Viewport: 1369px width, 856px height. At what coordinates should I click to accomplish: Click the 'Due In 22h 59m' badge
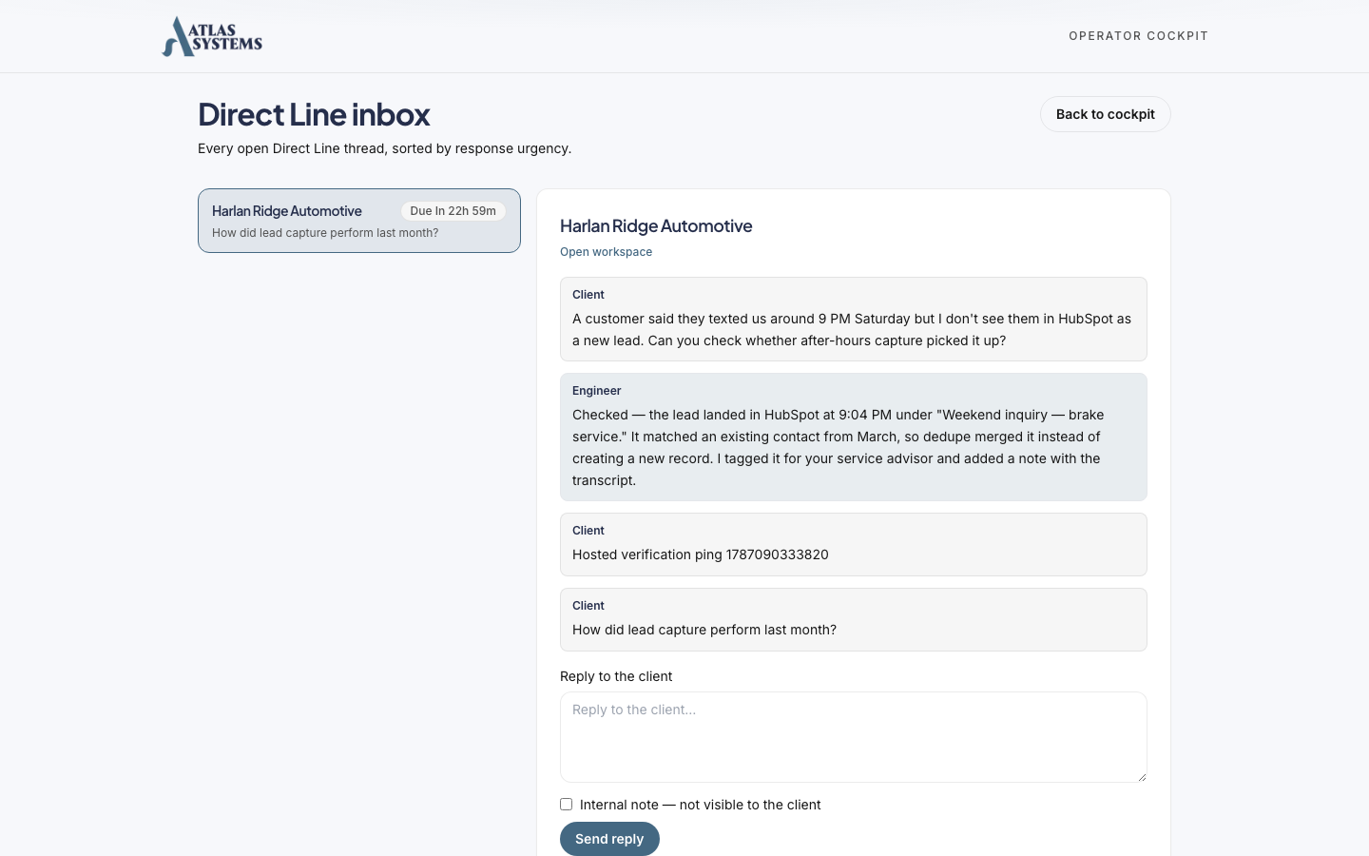pyautogui.click(x=453, y=211)
